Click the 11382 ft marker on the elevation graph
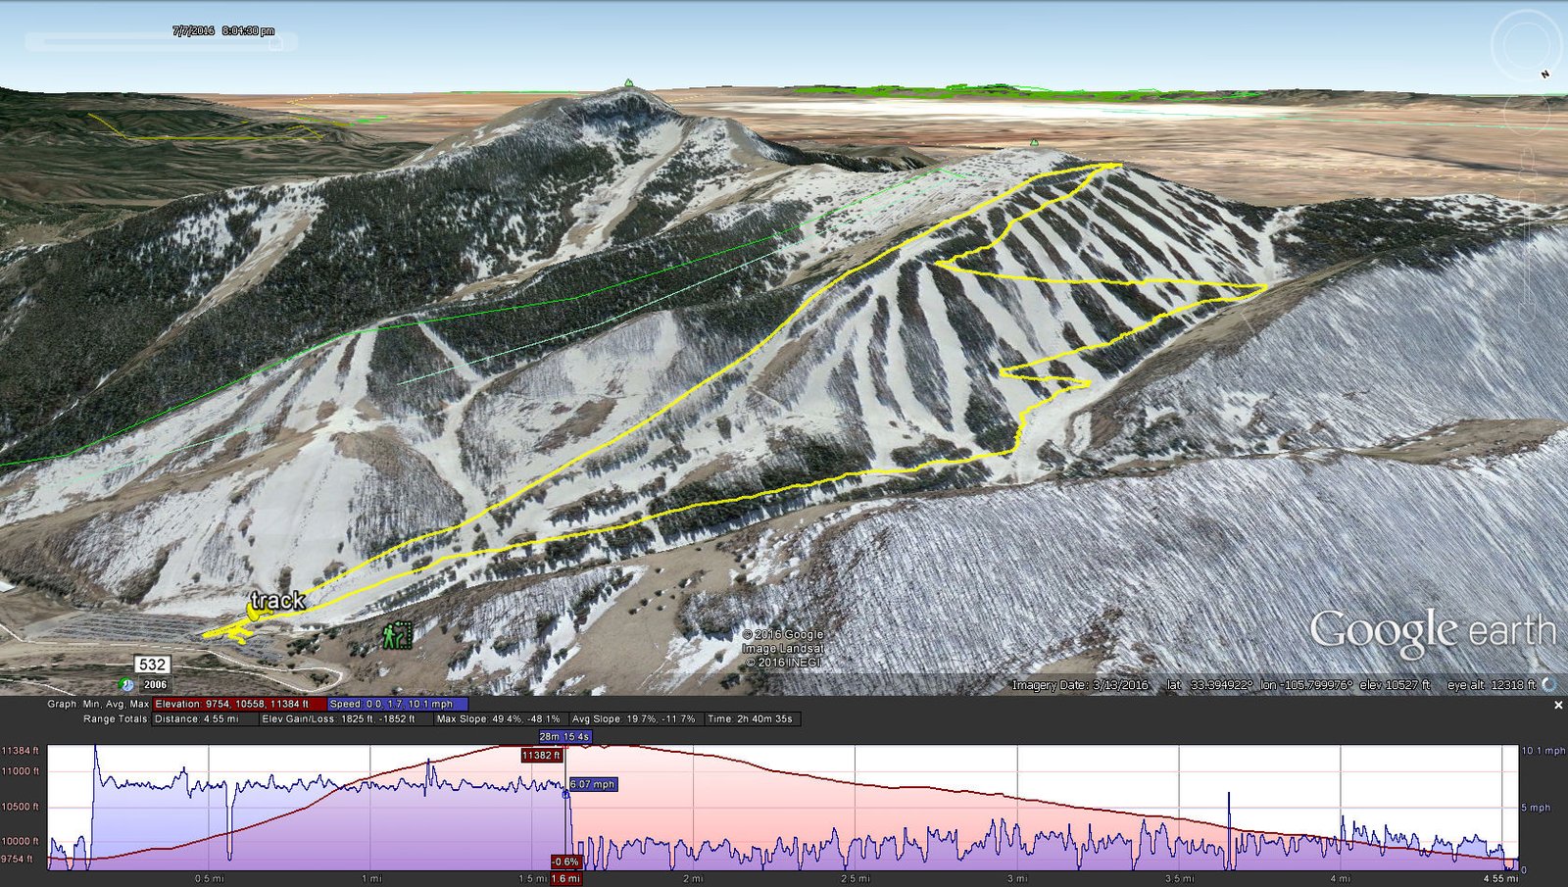The height and width of the screenshot is (887, 1568). click(540, 757)
